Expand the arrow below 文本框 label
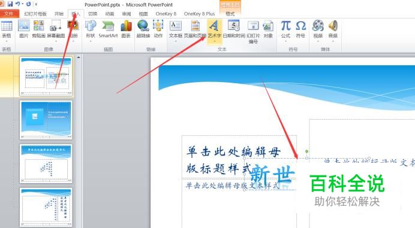 pyautogui.click(x=176, y=41)
